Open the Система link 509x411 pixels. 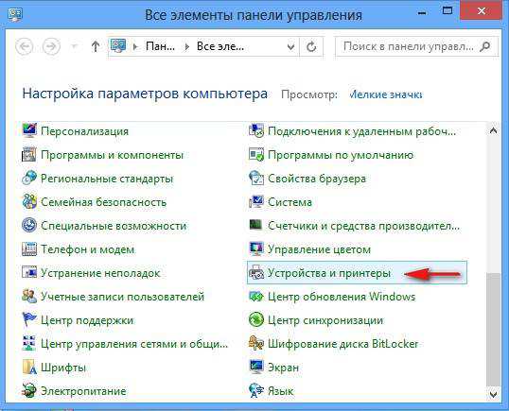(290, 202)
